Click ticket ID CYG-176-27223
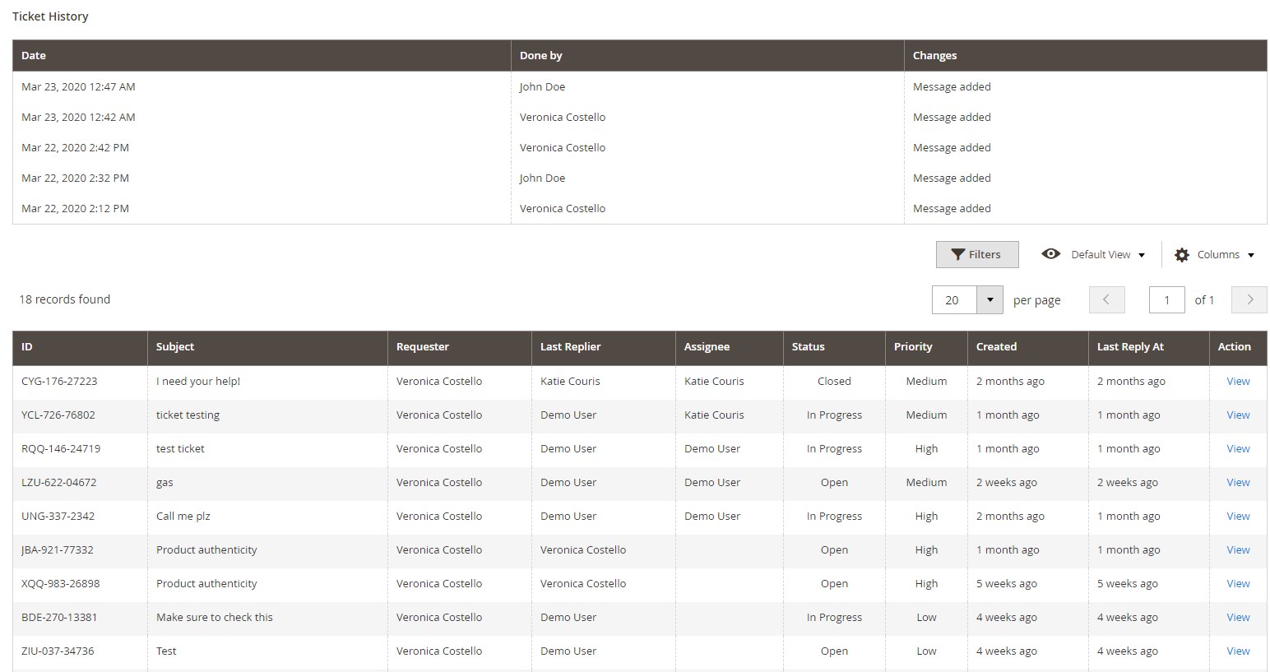Image resolution: width=1270 pixels, height=672 pixels. pyautogui.click(x=59, y=382)
